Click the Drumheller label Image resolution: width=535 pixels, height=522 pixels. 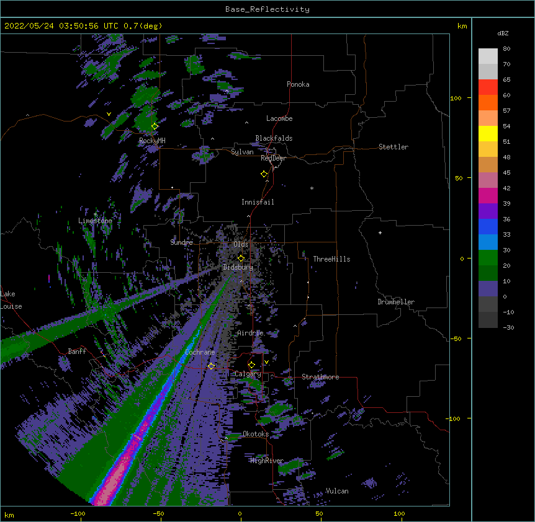pos(396,302)
